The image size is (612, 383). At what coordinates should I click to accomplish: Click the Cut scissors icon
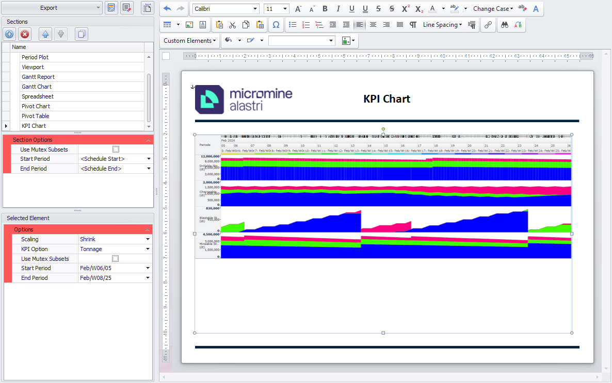(x=232, y=25)
